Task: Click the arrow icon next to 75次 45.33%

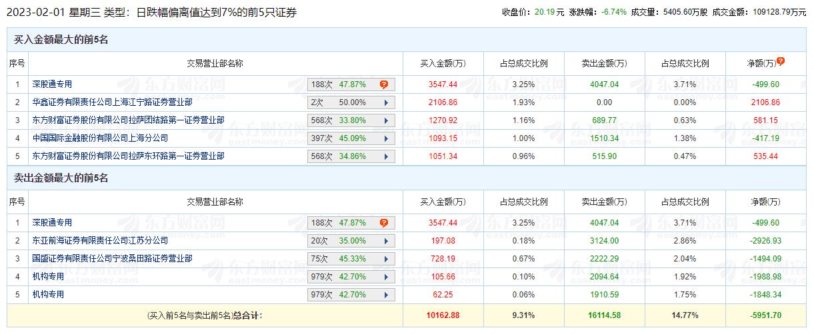Action: click(386, 259)
